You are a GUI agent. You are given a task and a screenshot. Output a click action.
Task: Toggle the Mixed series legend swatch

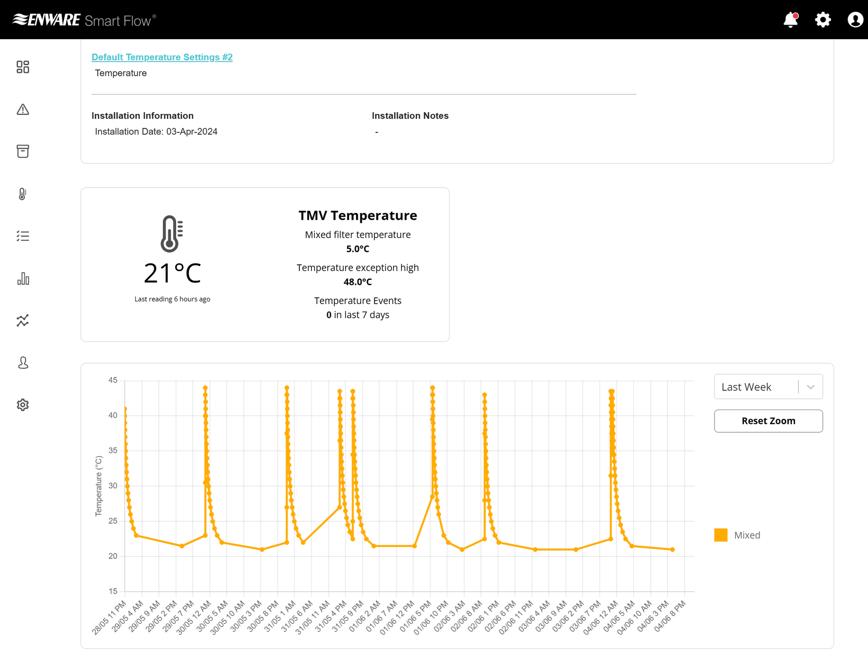pyautogui.click(x=720, y=535)
